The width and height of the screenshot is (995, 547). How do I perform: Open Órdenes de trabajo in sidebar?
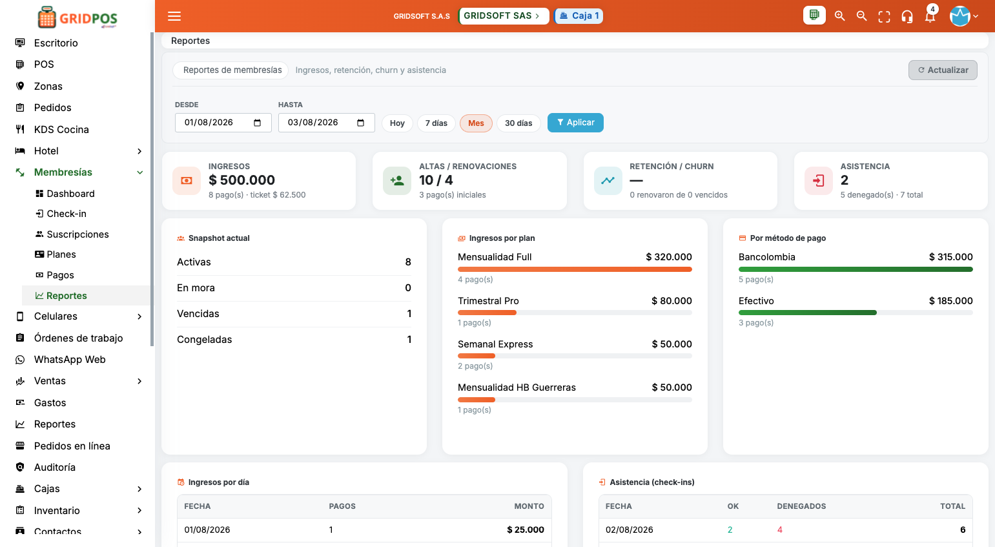tap(78, 338)
